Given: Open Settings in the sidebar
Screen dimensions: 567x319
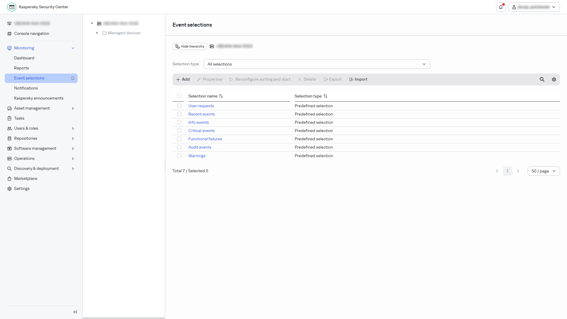Looking at the screenshot, I should (22, 189).
